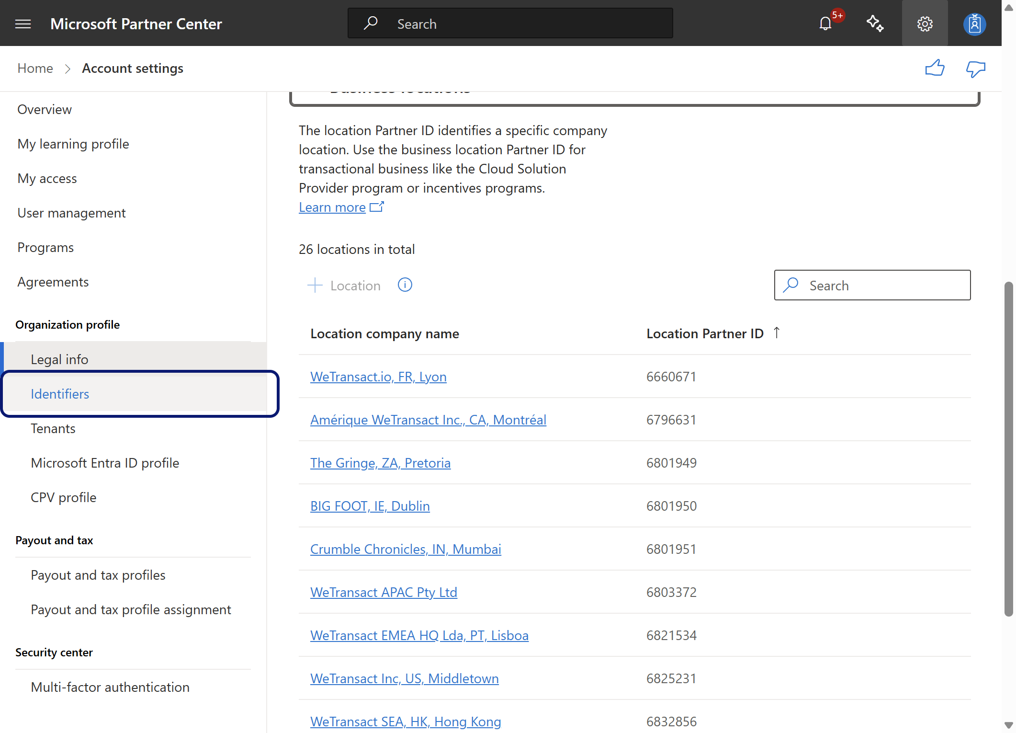1016x733 pixels.
Task: Open the notifications bell
Action: [825, 23]
